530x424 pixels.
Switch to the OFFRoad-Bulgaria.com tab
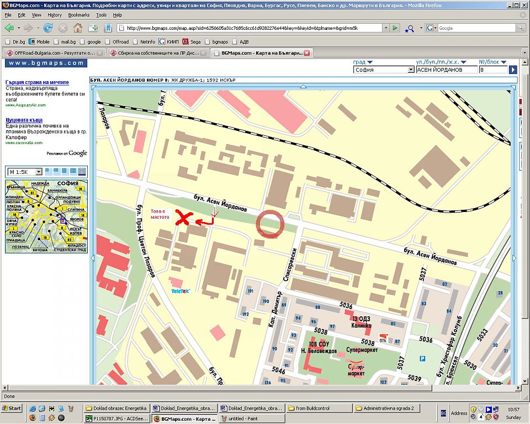pyautogui.click(x=51, y=53)
